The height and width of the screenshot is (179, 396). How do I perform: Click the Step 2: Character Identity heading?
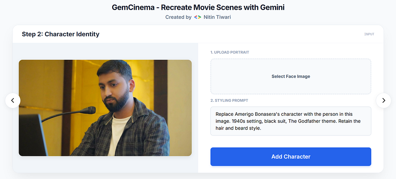tap(61, 34)
